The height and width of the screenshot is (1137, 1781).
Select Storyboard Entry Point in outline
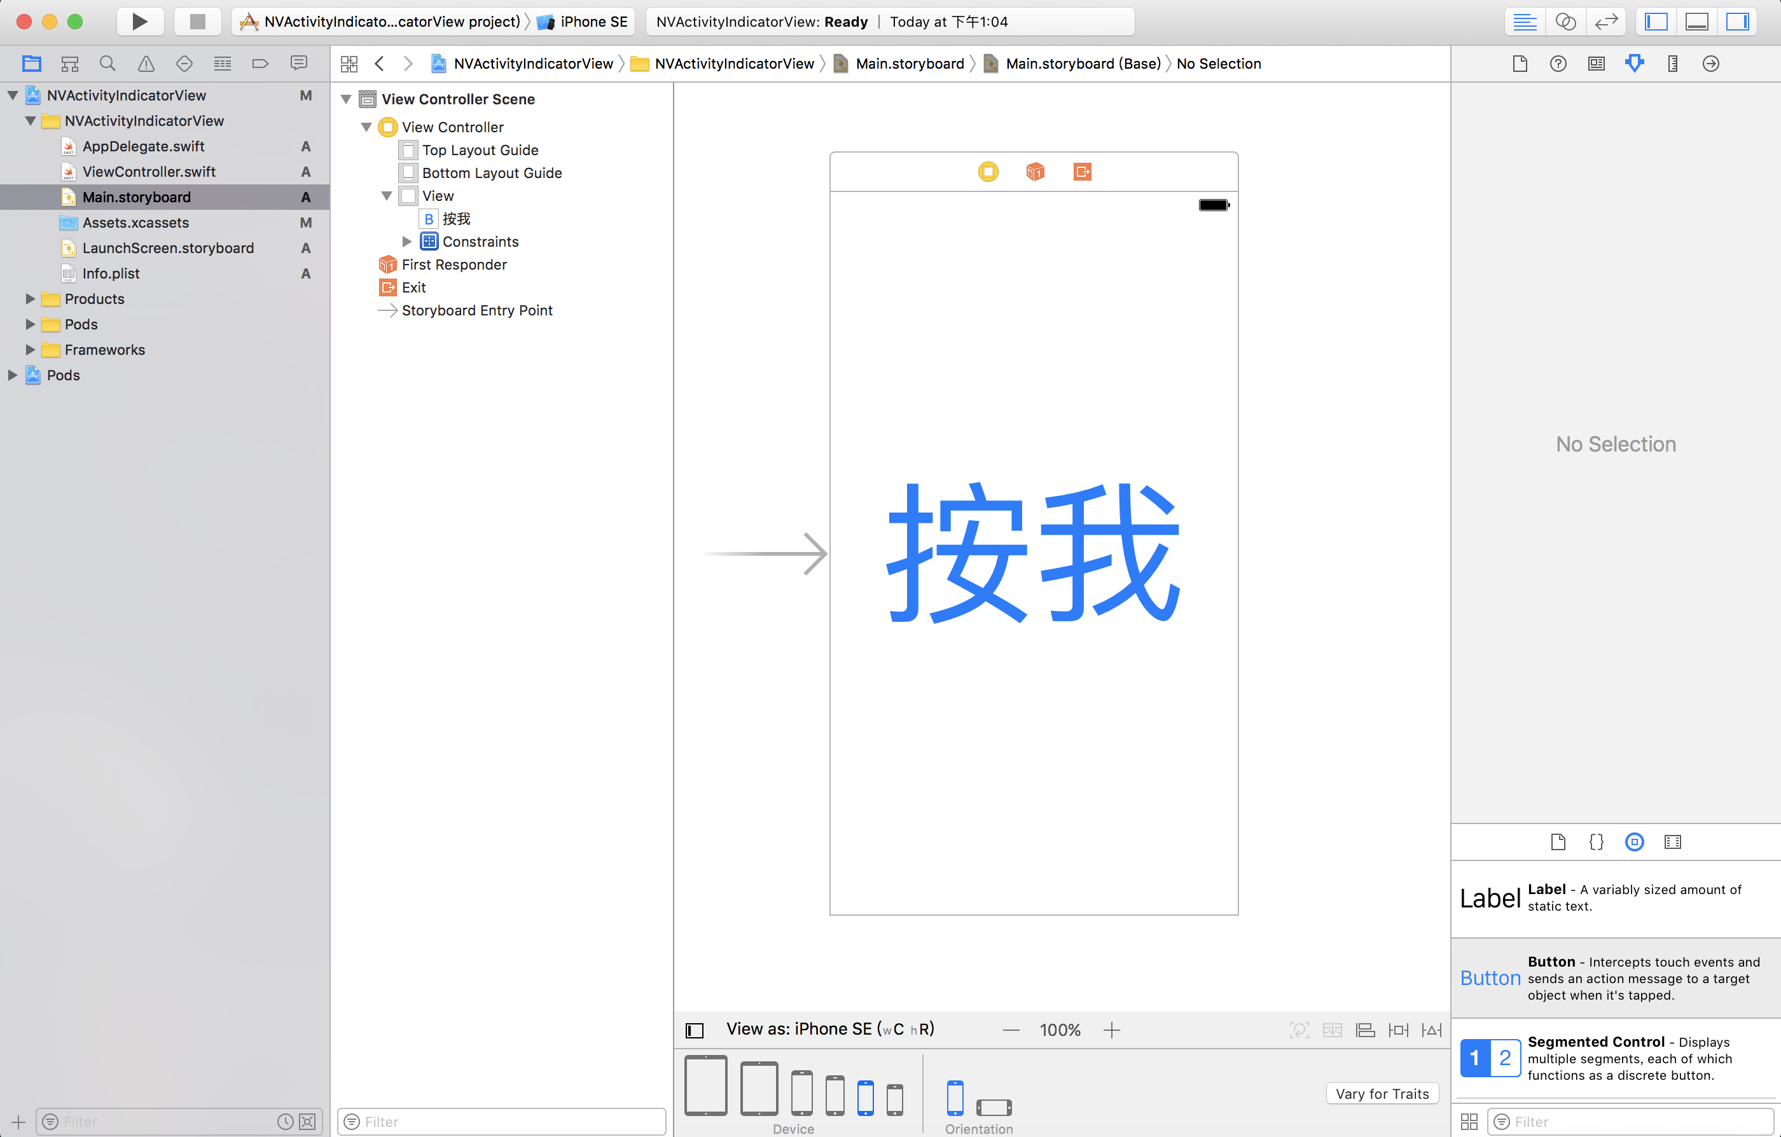point(477,310)
